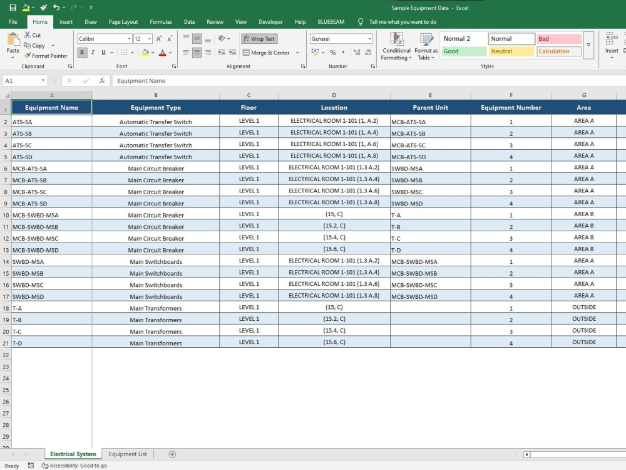The height and width of the screenshot is (470, 626).
Task: Click the Increase Decimal icon
Action: 356,53
